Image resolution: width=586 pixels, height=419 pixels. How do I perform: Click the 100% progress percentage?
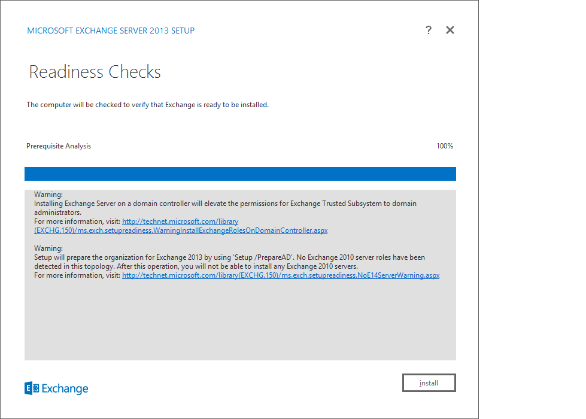click(445, 146)
